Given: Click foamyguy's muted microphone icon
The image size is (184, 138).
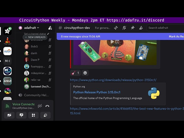Looking at the screenshot, I should click(x=50, y=66).
